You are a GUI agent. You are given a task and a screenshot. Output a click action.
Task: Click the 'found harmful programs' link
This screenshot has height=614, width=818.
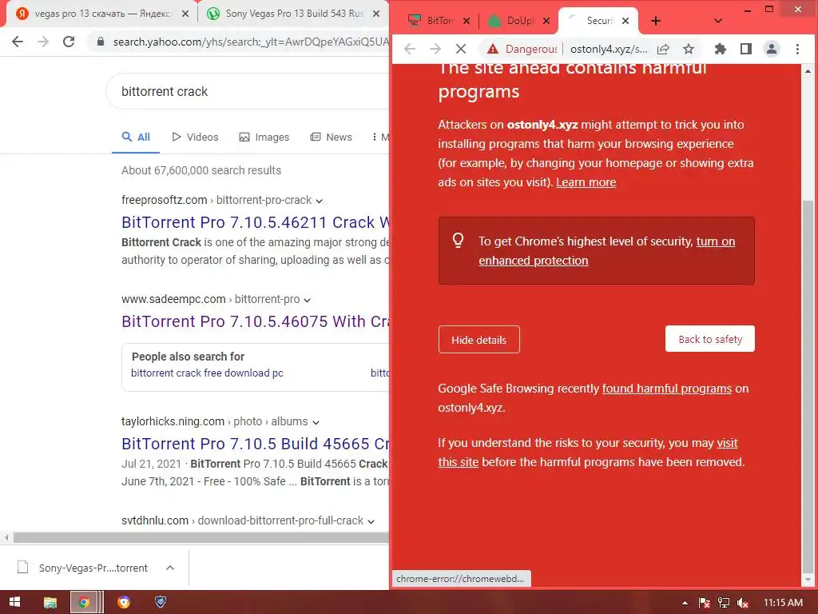click(667, 389)
